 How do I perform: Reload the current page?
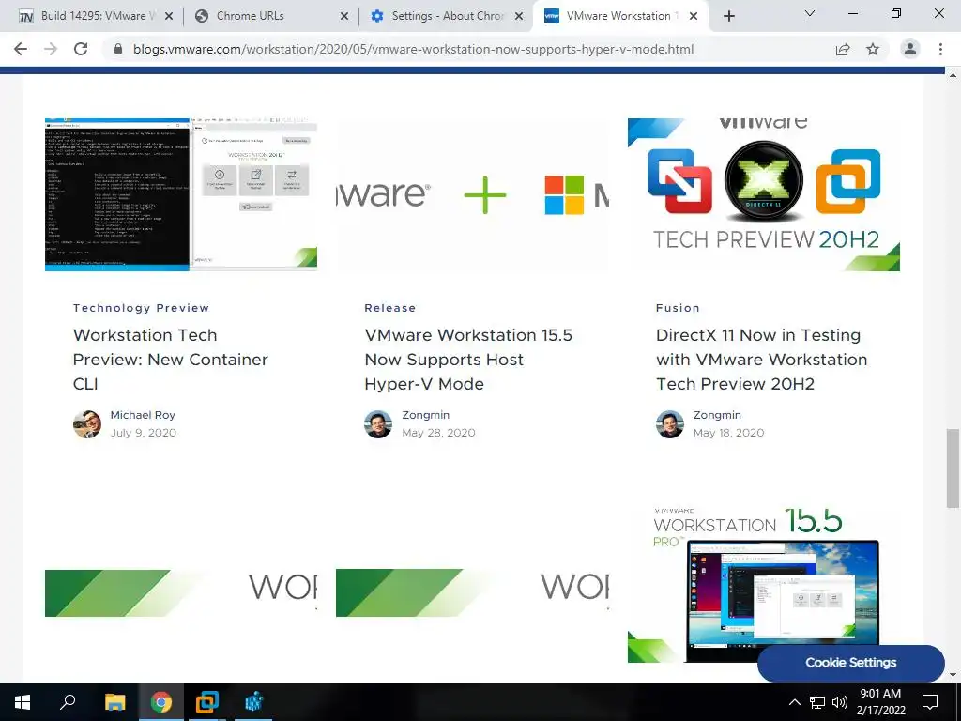[x=81, y=49]
